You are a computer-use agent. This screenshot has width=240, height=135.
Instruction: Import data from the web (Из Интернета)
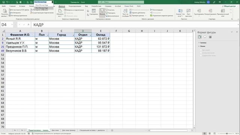(x=15, y=13)
